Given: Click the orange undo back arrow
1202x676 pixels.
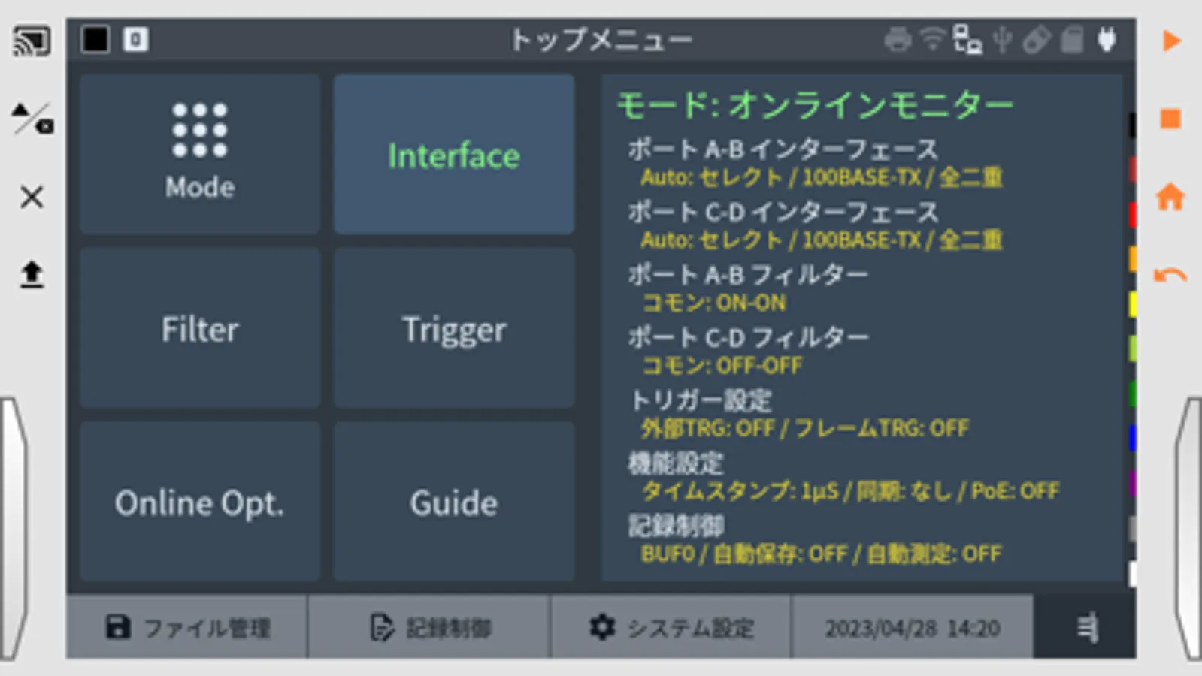Looking at the screenshot, I should pos(1170,276).
